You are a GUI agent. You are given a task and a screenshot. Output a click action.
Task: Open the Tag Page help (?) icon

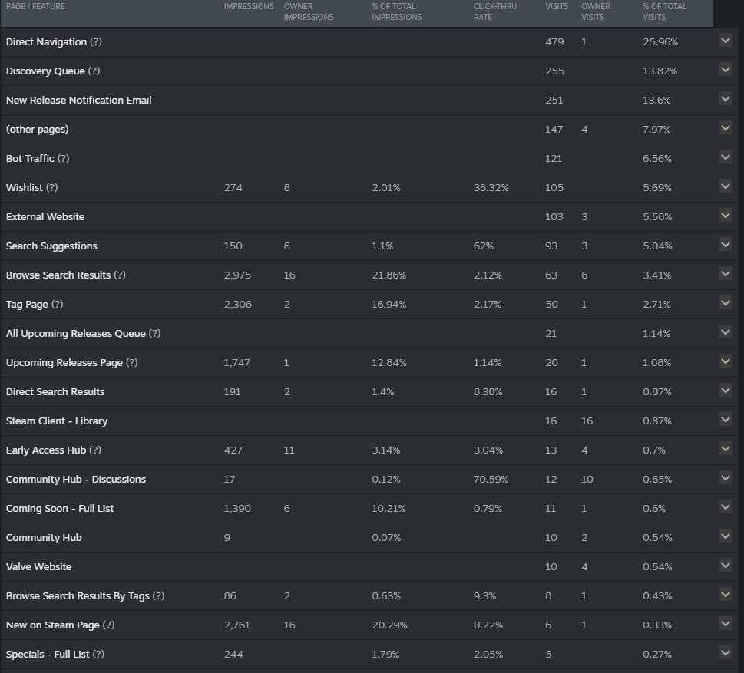pos(57,305)
